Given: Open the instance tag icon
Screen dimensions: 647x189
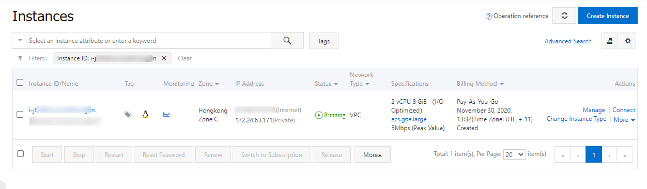Looking at the screenshot, I should tap(128, 115).
